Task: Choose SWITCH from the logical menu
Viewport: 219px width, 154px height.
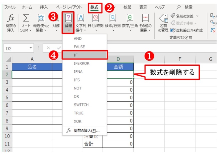Action: 85,105
